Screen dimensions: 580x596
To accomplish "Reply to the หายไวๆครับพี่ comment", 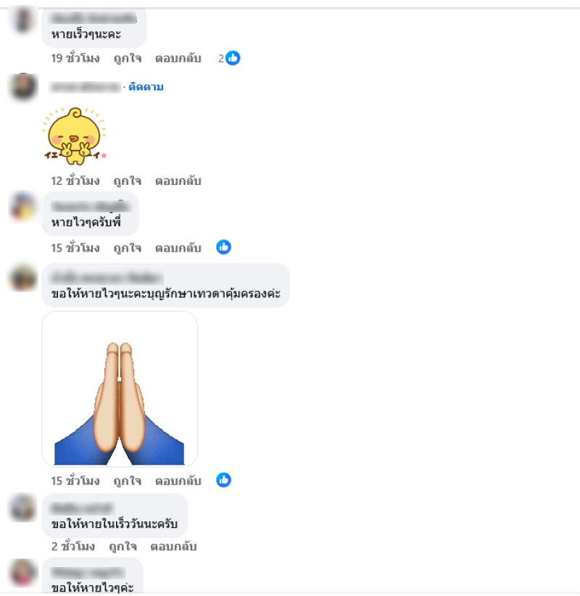I will [x=178, y=248].
